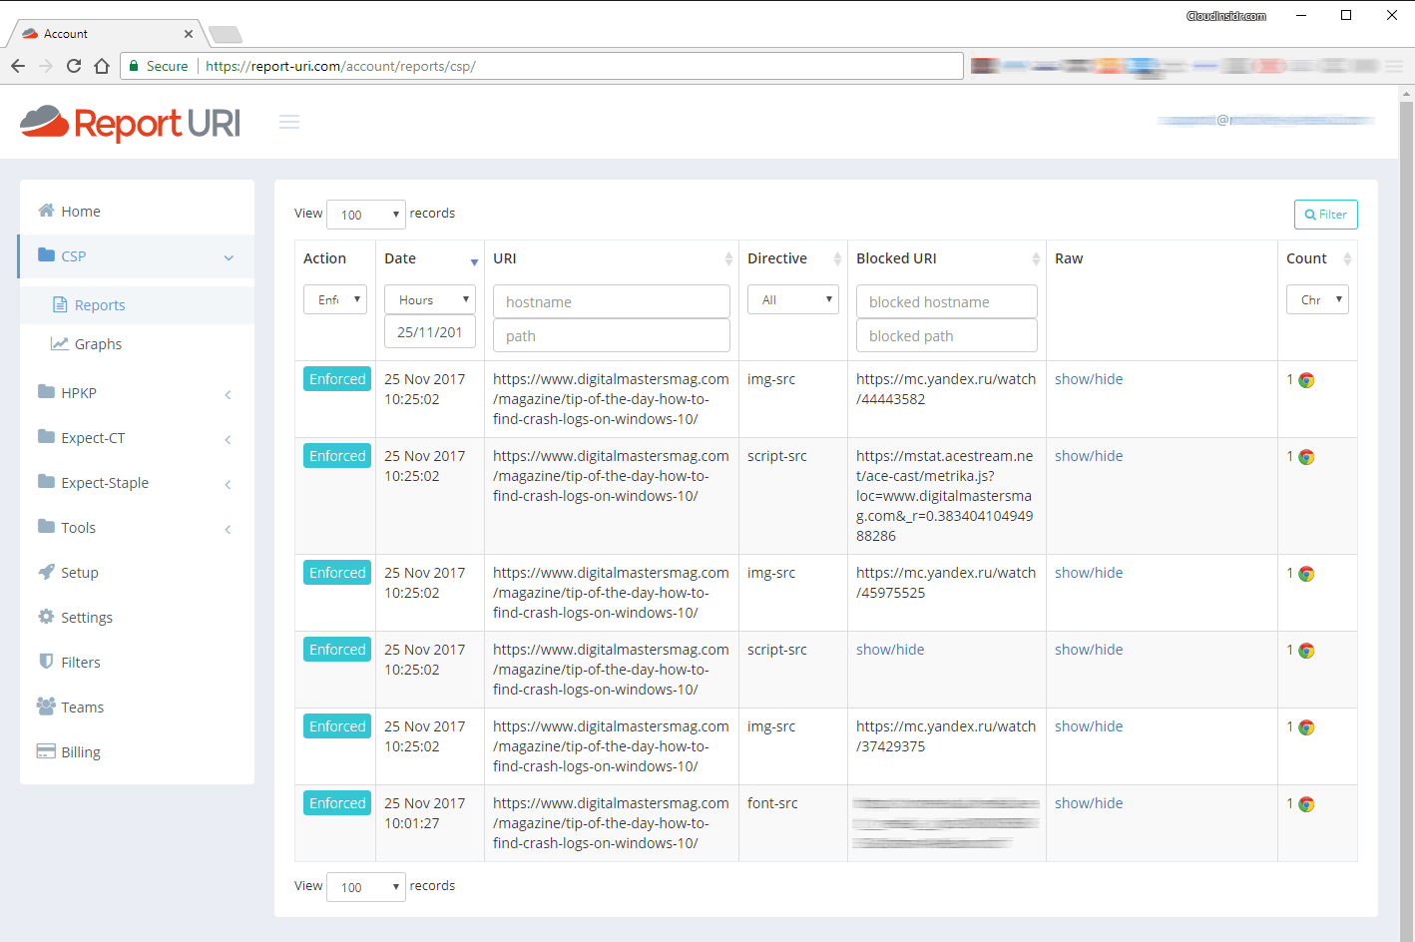
Task: Toggle show/hide Raw for the font-src row
Action: pos(1089,803)
